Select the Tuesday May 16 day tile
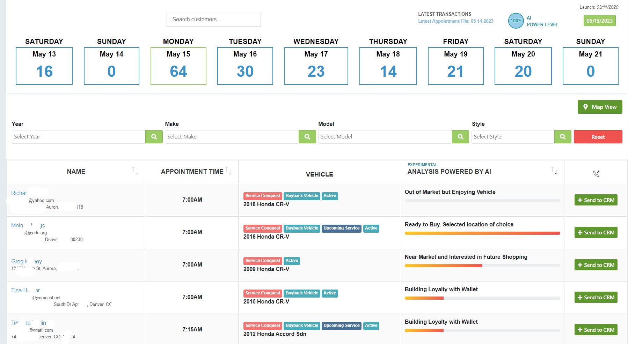The image size is (628, 345). [x=245, y=66]
